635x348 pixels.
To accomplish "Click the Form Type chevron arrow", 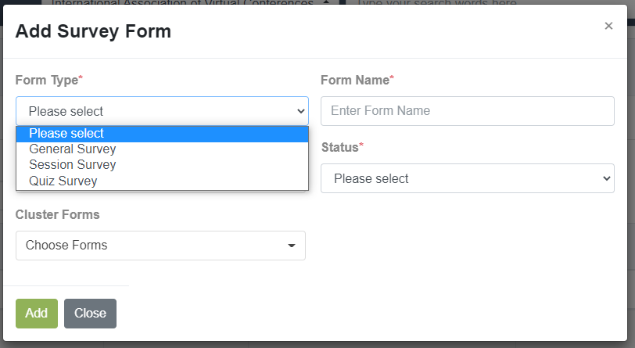I will point(300,111).
